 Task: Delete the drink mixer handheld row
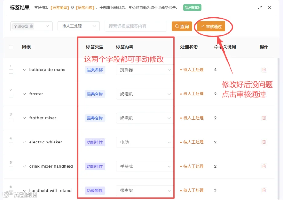point(264,166)
